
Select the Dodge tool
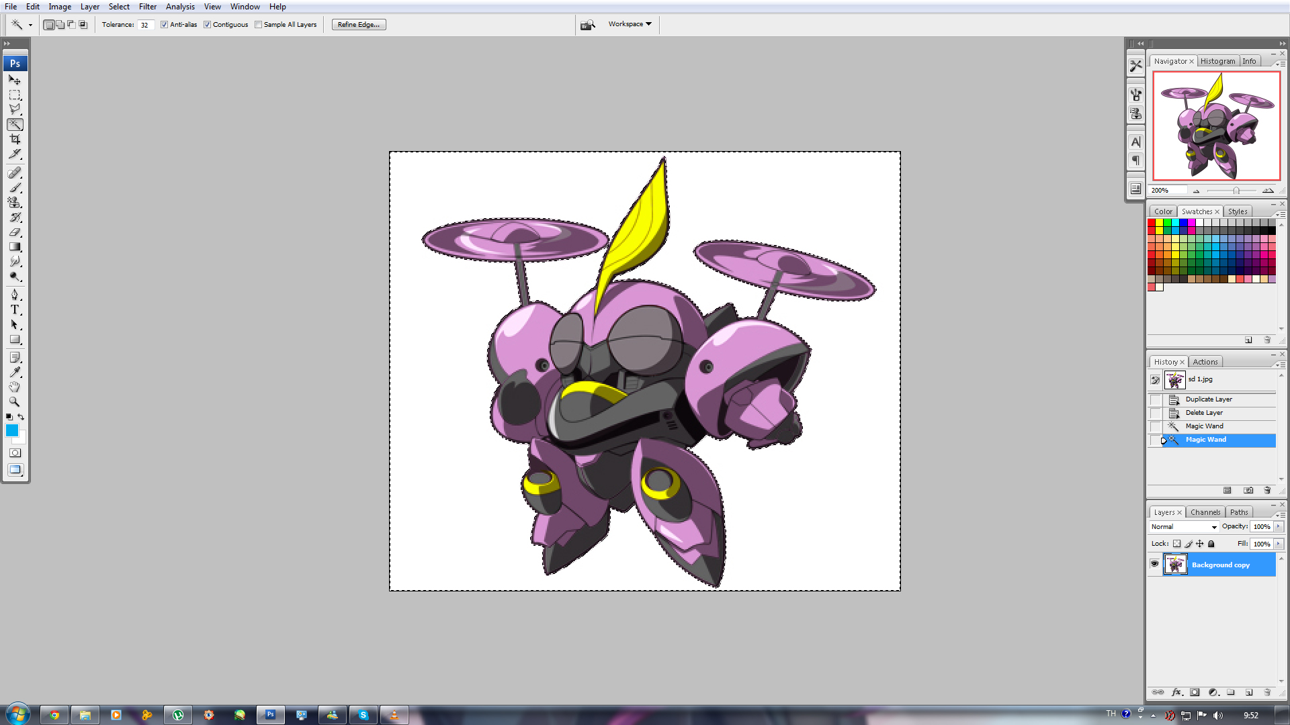15,277
